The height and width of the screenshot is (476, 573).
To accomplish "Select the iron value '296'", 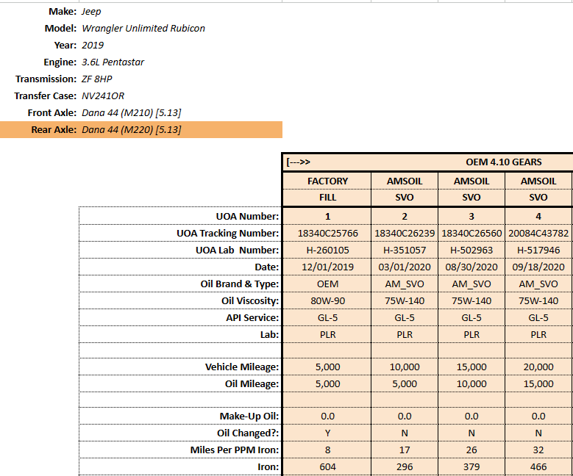I will pyautogui.click(x=405, y=467).
